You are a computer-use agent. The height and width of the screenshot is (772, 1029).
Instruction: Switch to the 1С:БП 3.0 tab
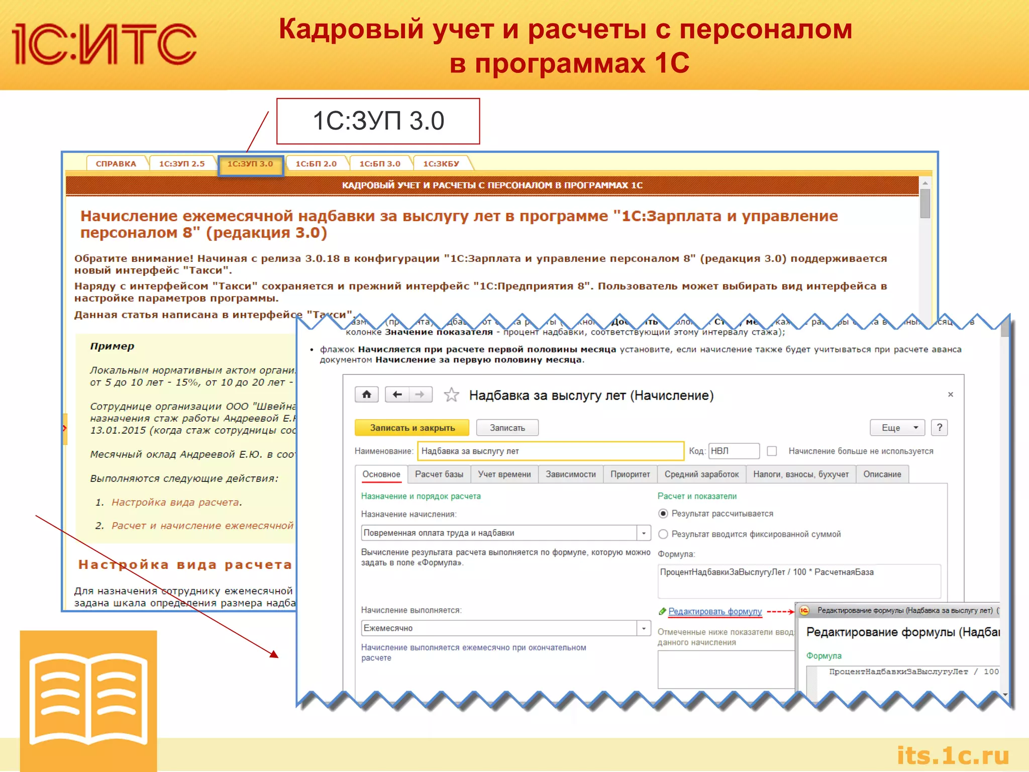380,164
